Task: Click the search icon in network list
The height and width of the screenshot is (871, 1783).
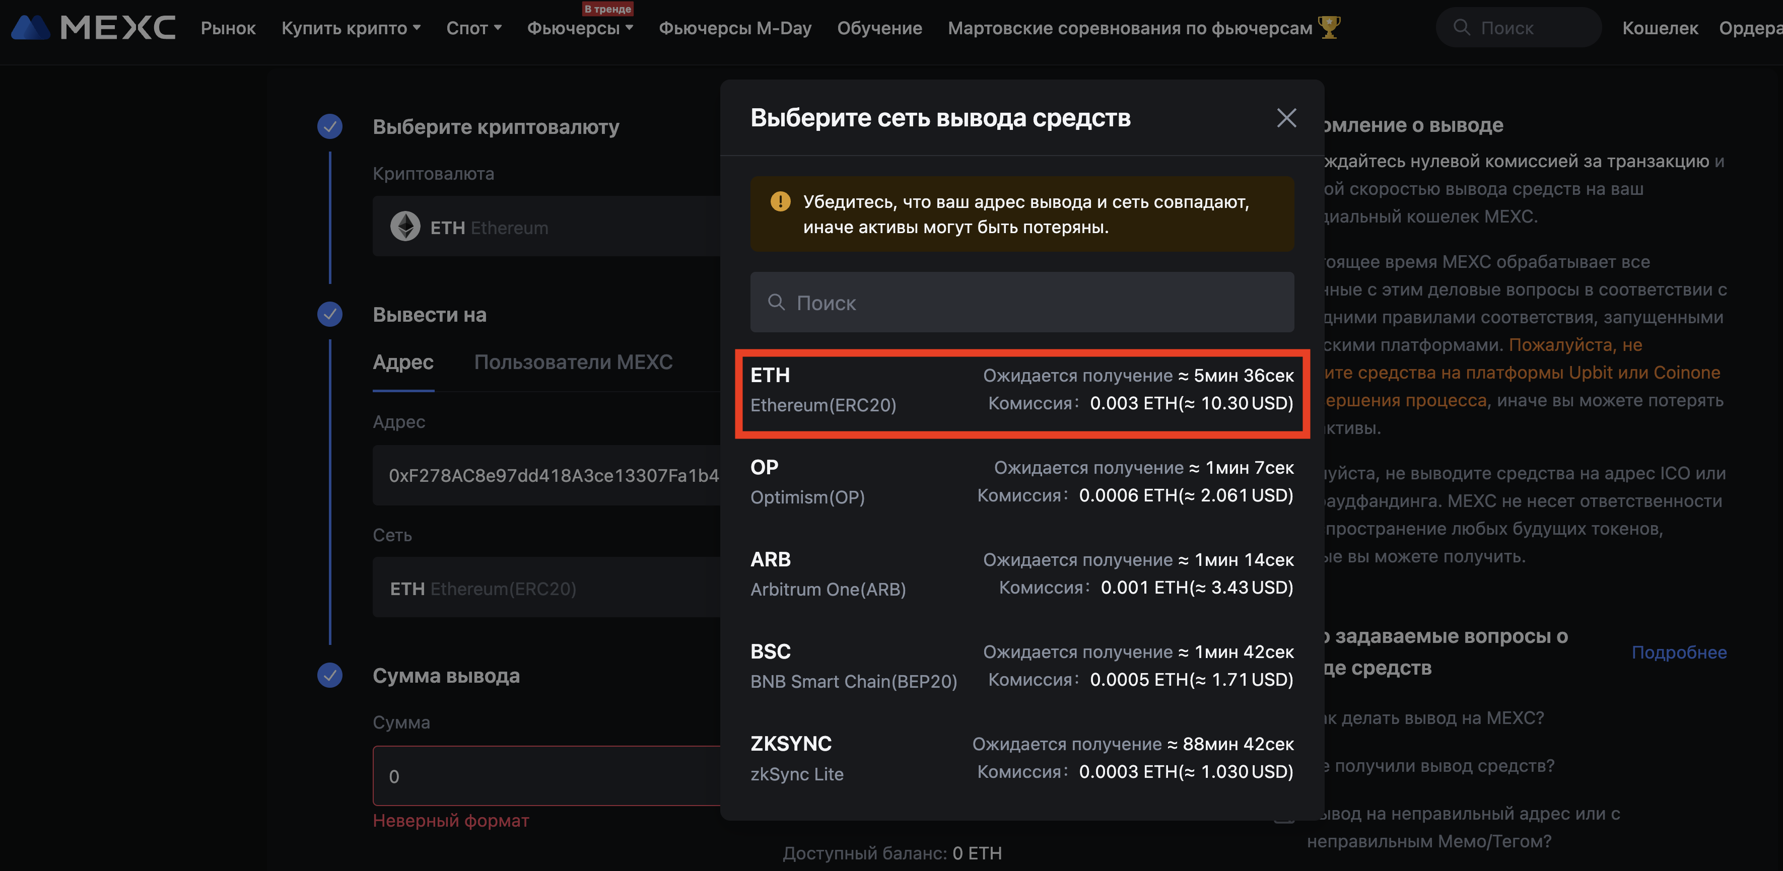Action: (776, 302)
